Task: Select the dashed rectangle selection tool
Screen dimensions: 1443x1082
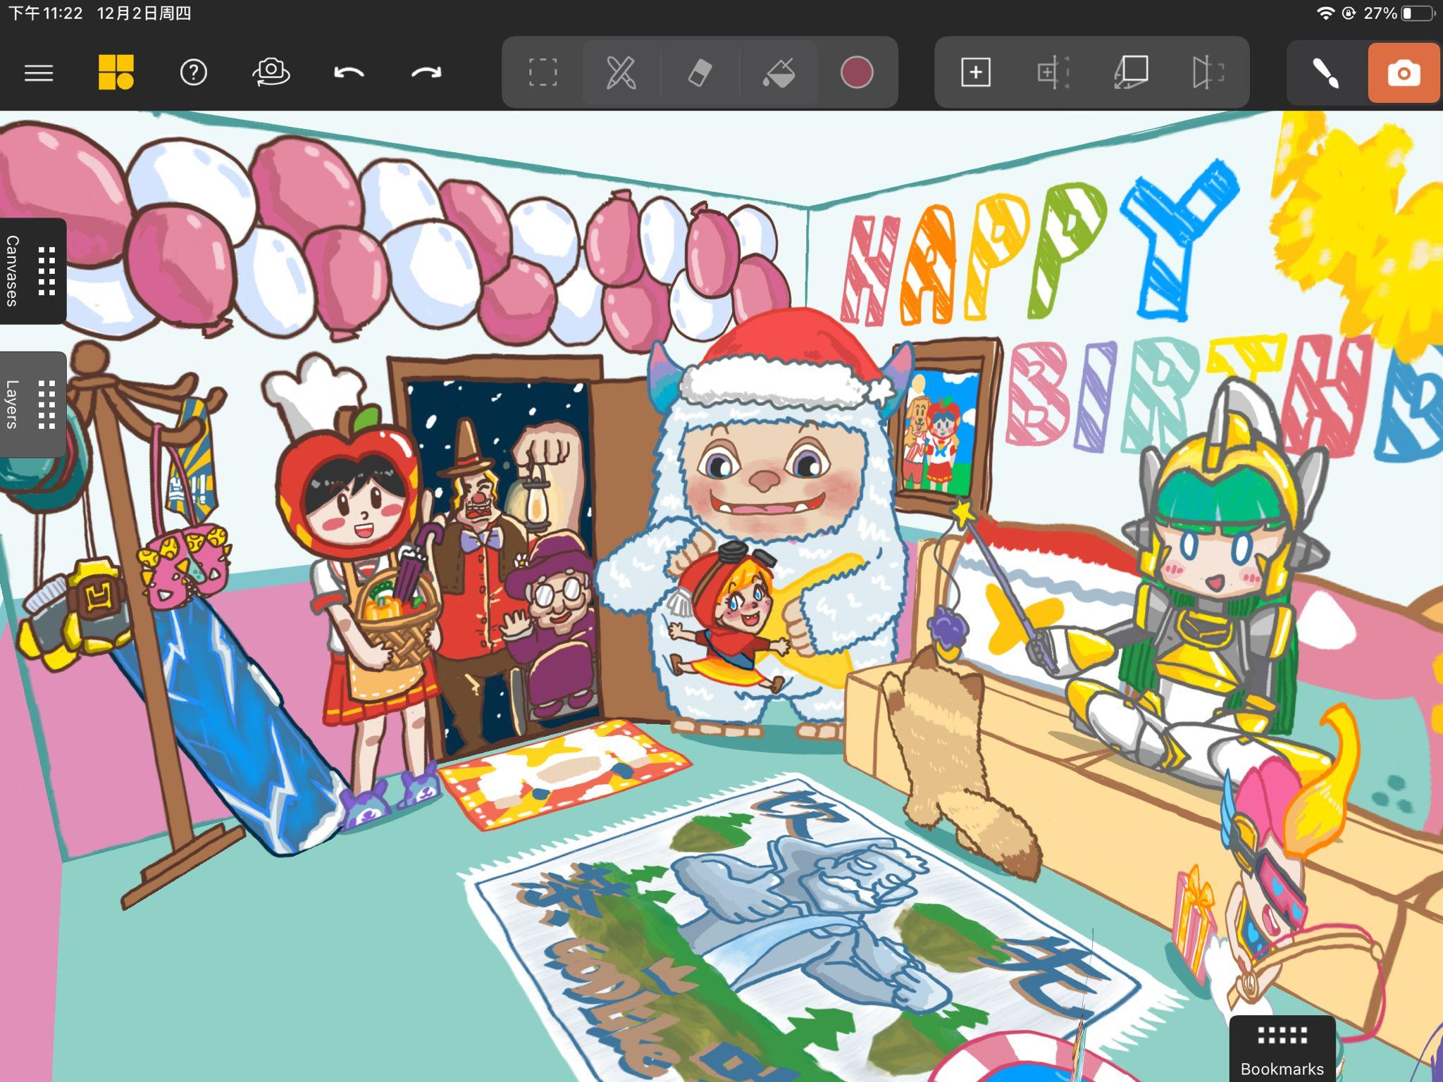Action: (543, 73)
